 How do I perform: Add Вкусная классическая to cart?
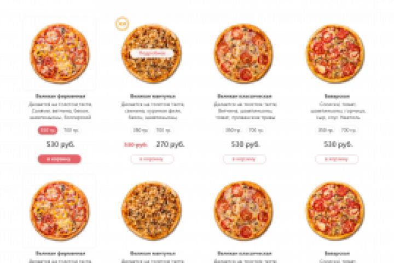click(245, 159)
